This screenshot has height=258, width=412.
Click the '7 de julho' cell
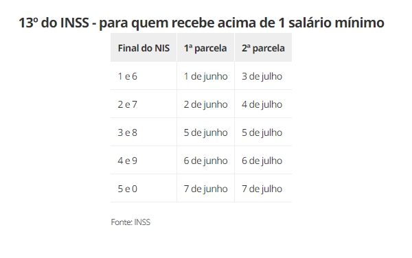tap(263, 189)
